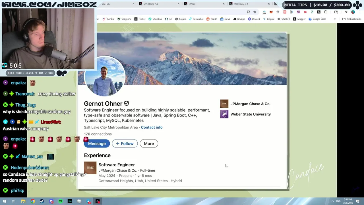Open the Chainlink bookmark
Viewport: 364px width, 205px height.
tap(155, 19)
